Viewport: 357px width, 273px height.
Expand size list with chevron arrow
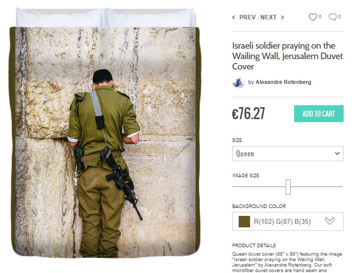(x=337, y=153)
